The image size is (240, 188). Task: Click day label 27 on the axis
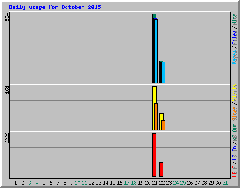coord(197,183)
